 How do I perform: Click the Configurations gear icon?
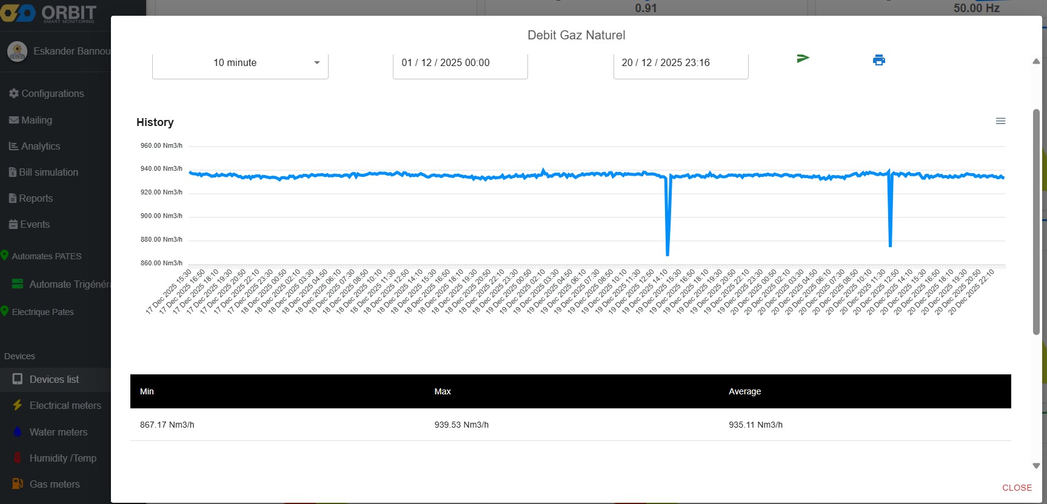(14, 93)
